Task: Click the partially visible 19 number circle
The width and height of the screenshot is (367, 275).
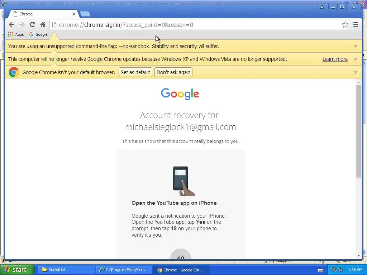Action: coord(181,254)
